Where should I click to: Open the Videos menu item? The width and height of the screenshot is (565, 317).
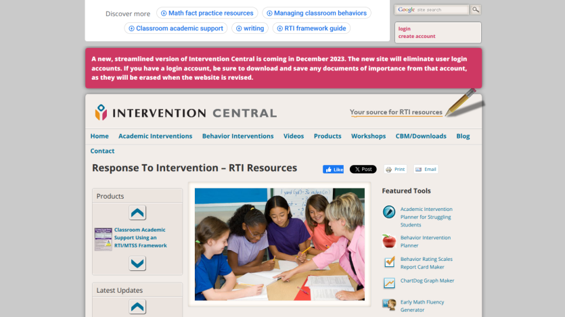pos(294,136)
